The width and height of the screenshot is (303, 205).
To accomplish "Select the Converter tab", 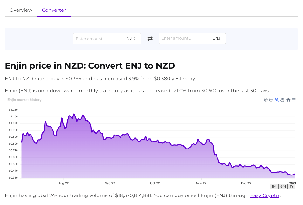I will (54, 10).
